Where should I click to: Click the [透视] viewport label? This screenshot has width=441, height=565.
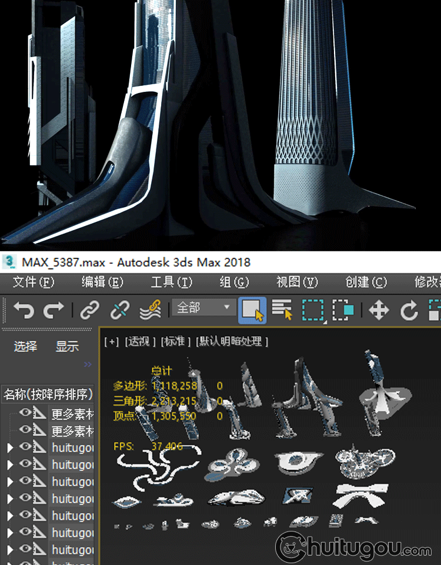[x=140, y=342]
